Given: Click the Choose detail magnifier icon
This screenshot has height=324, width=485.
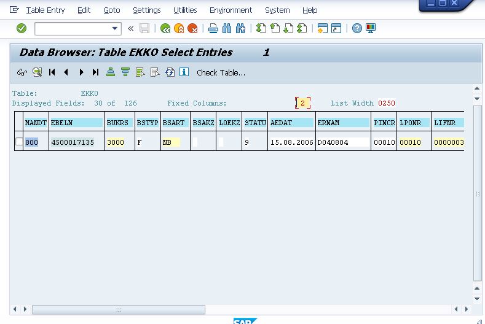Looking at the screenshot, I should (37, 72).
